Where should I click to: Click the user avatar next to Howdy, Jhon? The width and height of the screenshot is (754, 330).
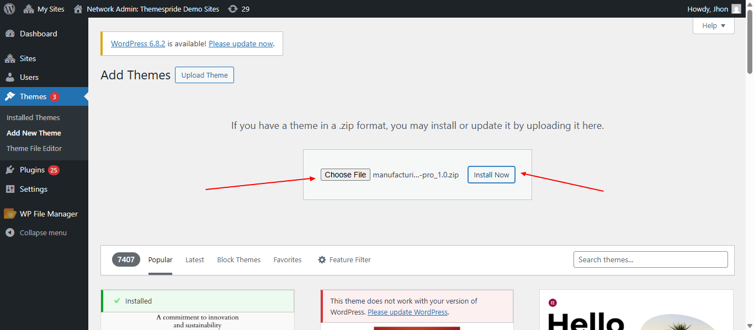[736, 9]
